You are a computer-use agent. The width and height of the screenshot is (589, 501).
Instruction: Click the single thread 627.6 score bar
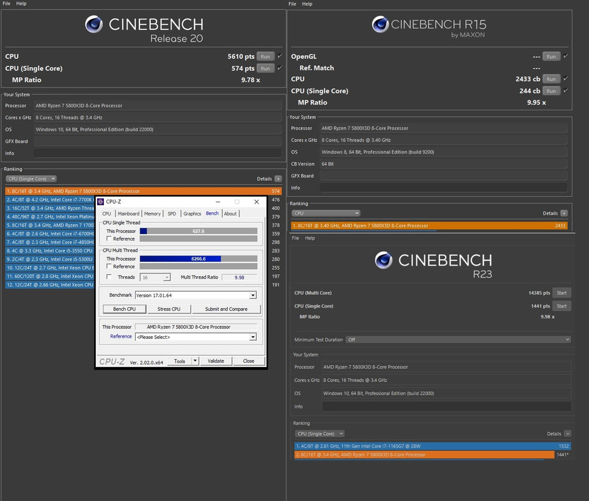tap(198, 231)
